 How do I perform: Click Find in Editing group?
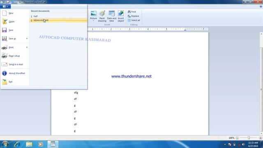132,12
